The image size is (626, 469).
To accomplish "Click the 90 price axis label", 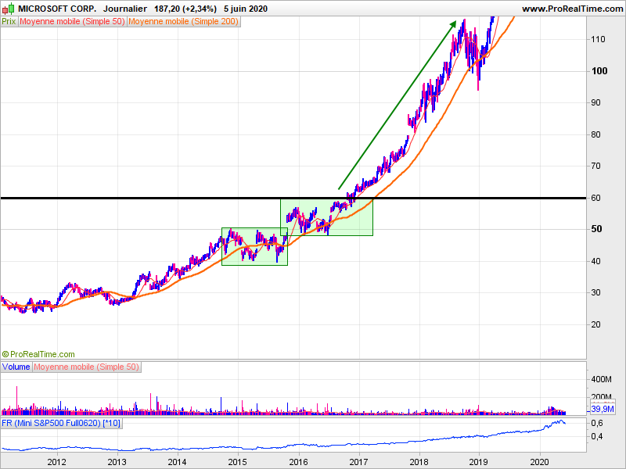I will pyautogui.click(x=595, y=103).
